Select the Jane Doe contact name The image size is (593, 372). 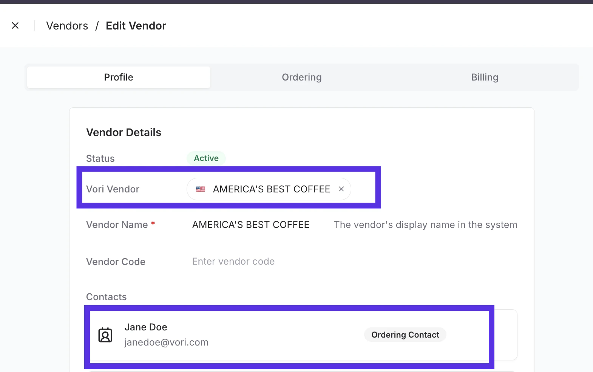click(146, 327)
